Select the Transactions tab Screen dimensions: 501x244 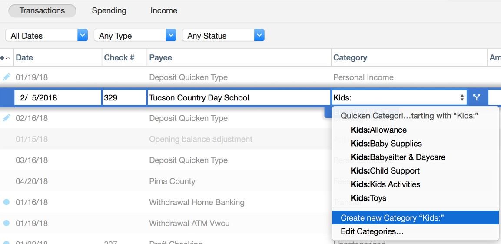pyautogui.click(x=42, y=10)
